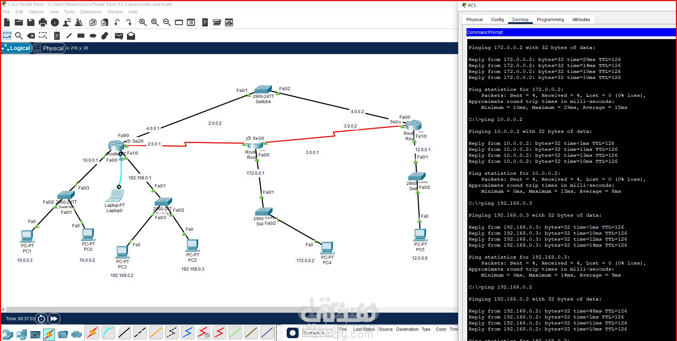Open the Options menu

pyautogui.click(x=36, y=12)
